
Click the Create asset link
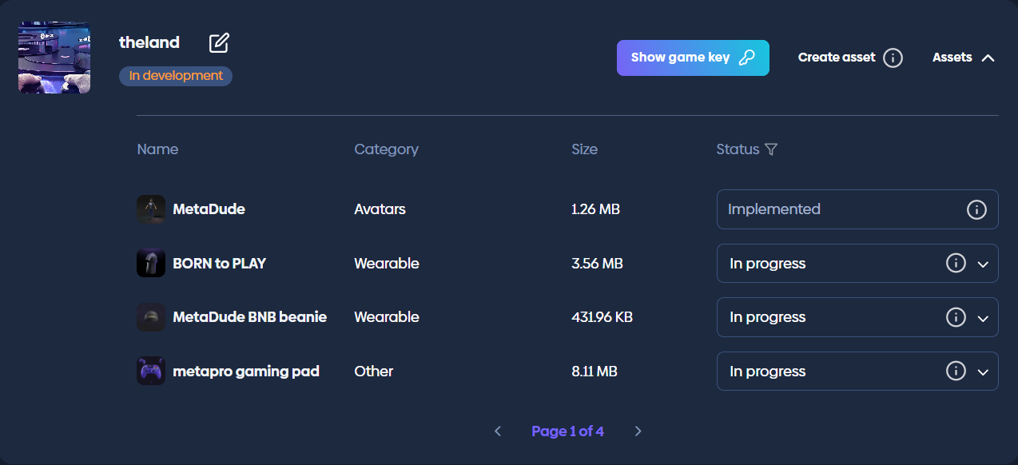[x=837, y=58]
